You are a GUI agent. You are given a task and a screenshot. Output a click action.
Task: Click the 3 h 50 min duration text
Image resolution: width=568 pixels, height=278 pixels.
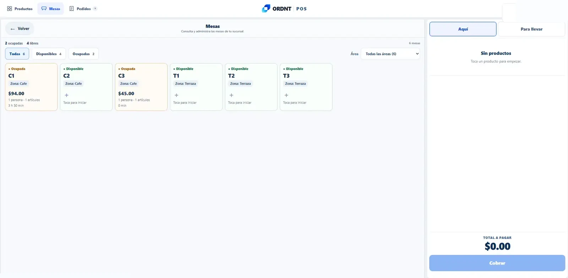[x=16, y=106]
